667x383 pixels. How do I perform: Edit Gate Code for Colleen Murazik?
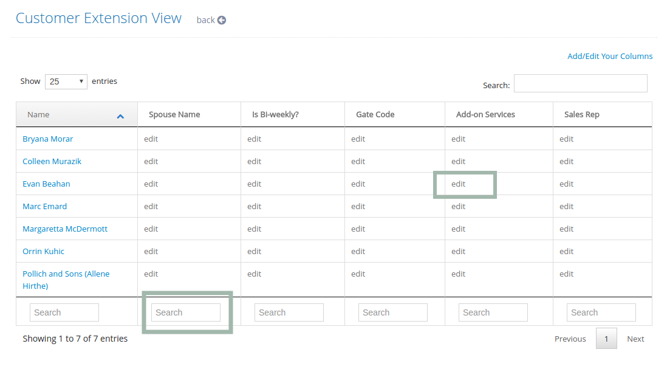coord(358,161)
